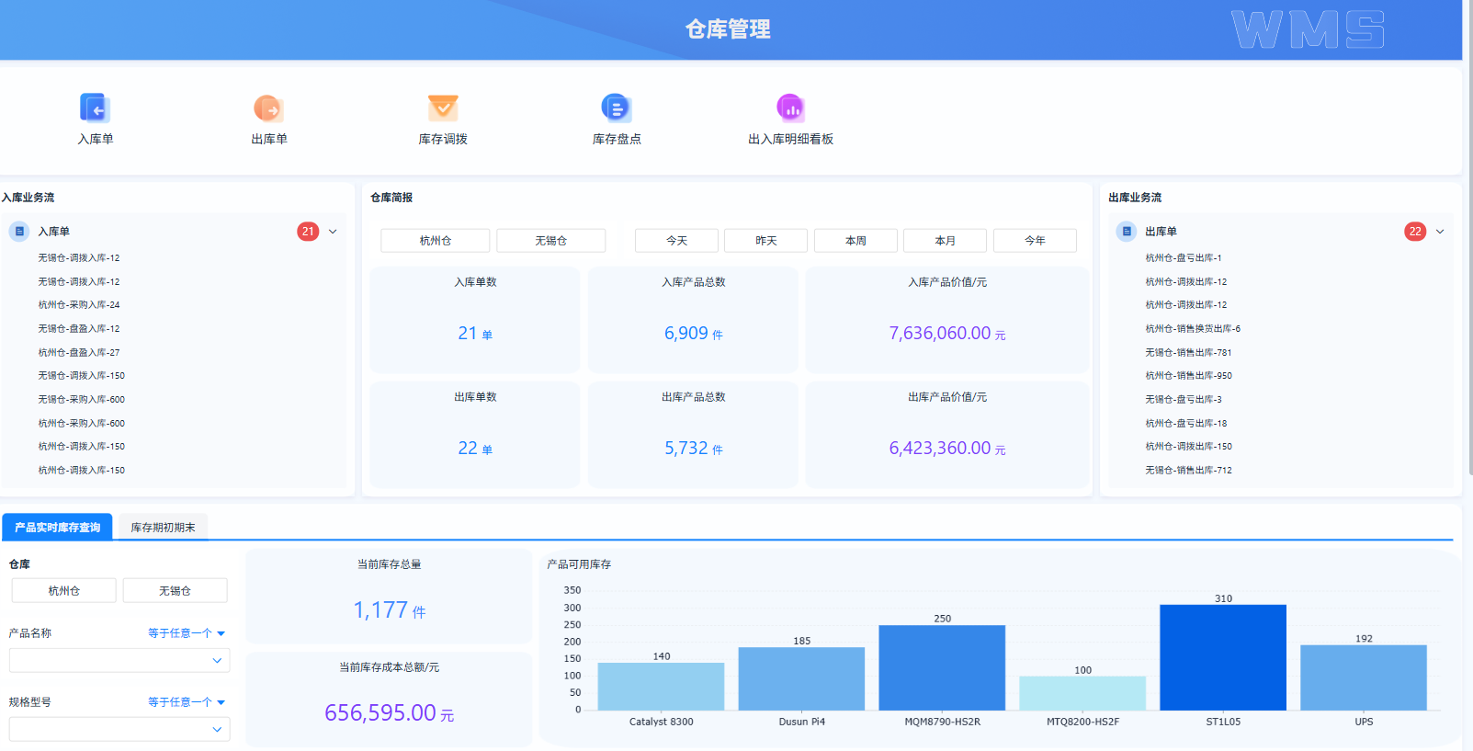Select the 产品实时库存查询 tab

pos(57,528)
